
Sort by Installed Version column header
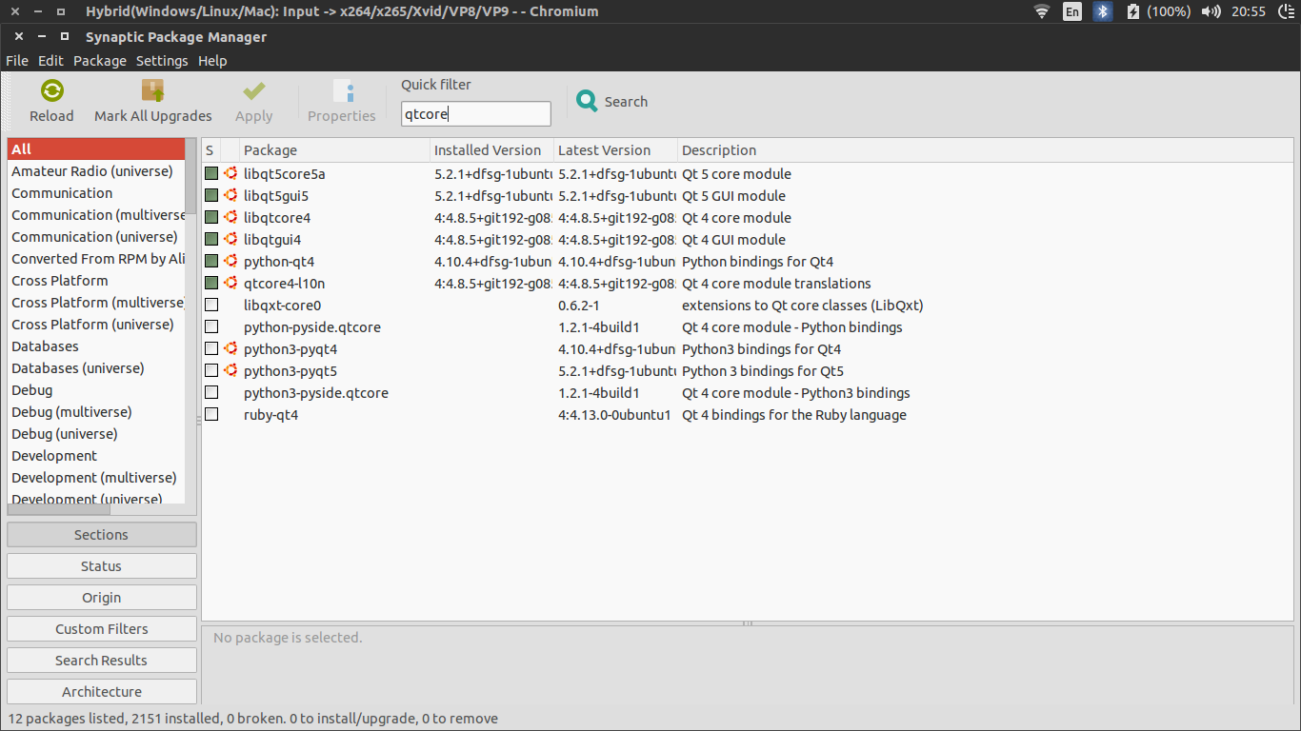(x=491, y=150)
